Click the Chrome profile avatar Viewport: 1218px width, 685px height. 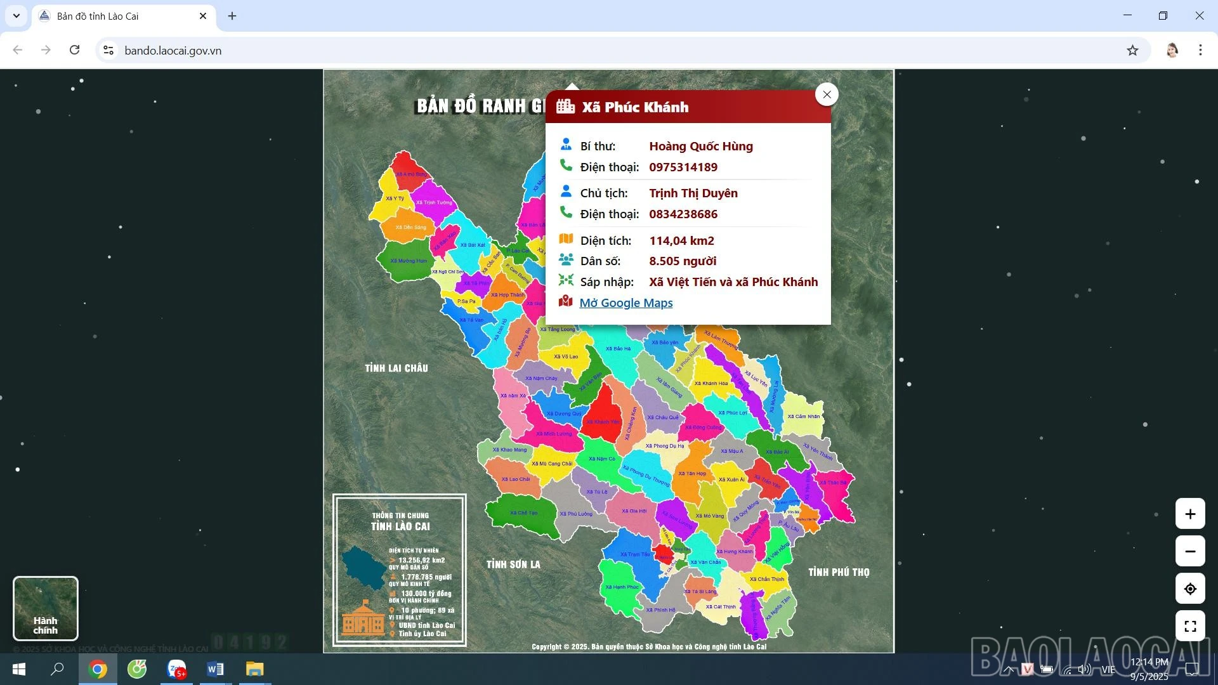[x=1172, y=50]
